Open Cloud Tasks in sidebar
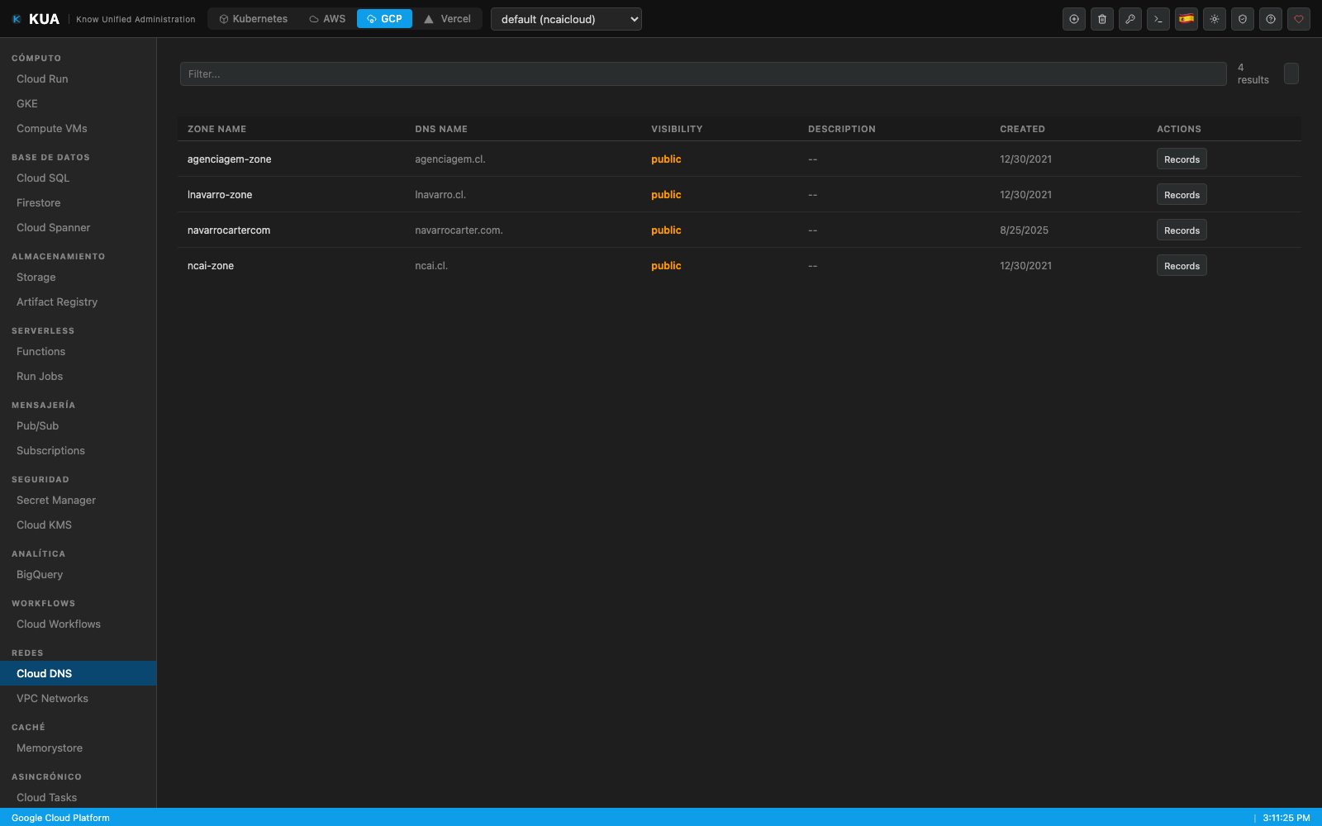This screenshot has width=1322, height=826. pos(78,797)
